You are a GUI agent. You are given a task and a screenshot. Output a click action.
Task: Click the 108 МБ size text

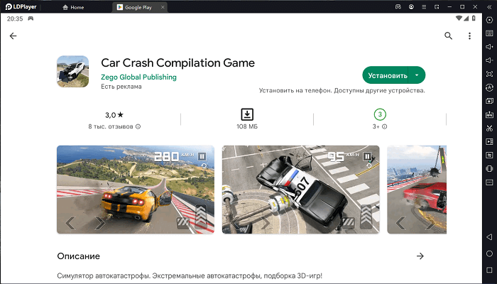point(247,126)
